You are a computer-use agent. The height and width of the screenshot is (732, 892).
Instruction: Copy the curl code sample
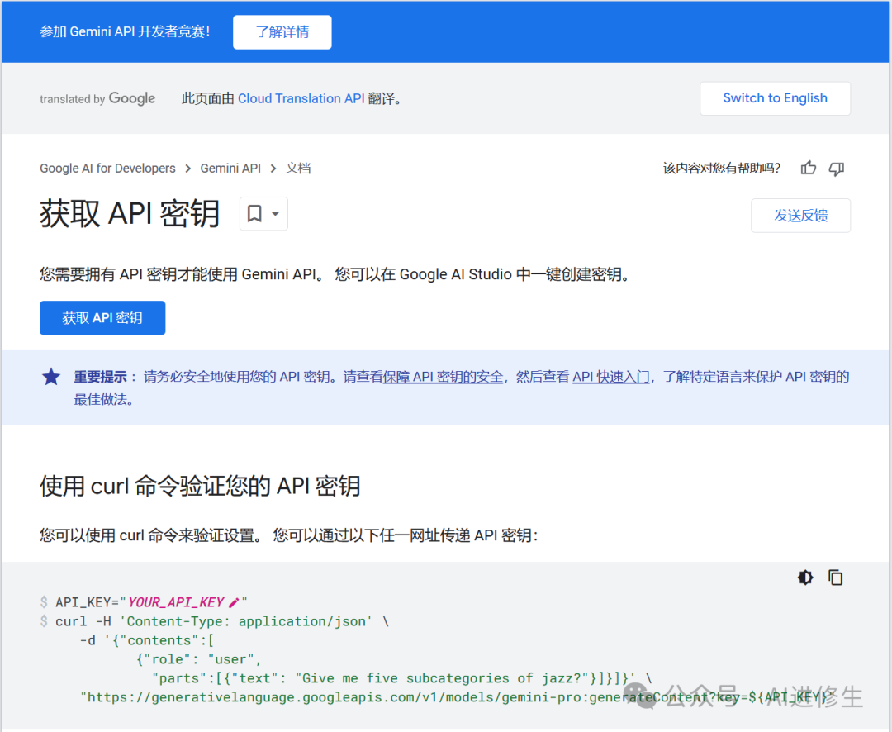click(835, 578)
